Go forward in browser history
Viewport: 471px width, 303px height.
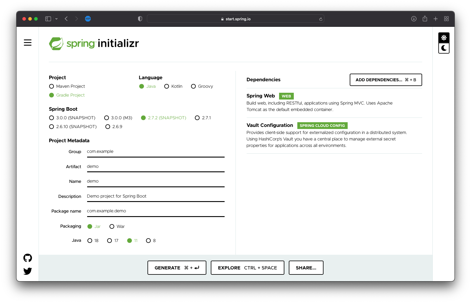77,19
